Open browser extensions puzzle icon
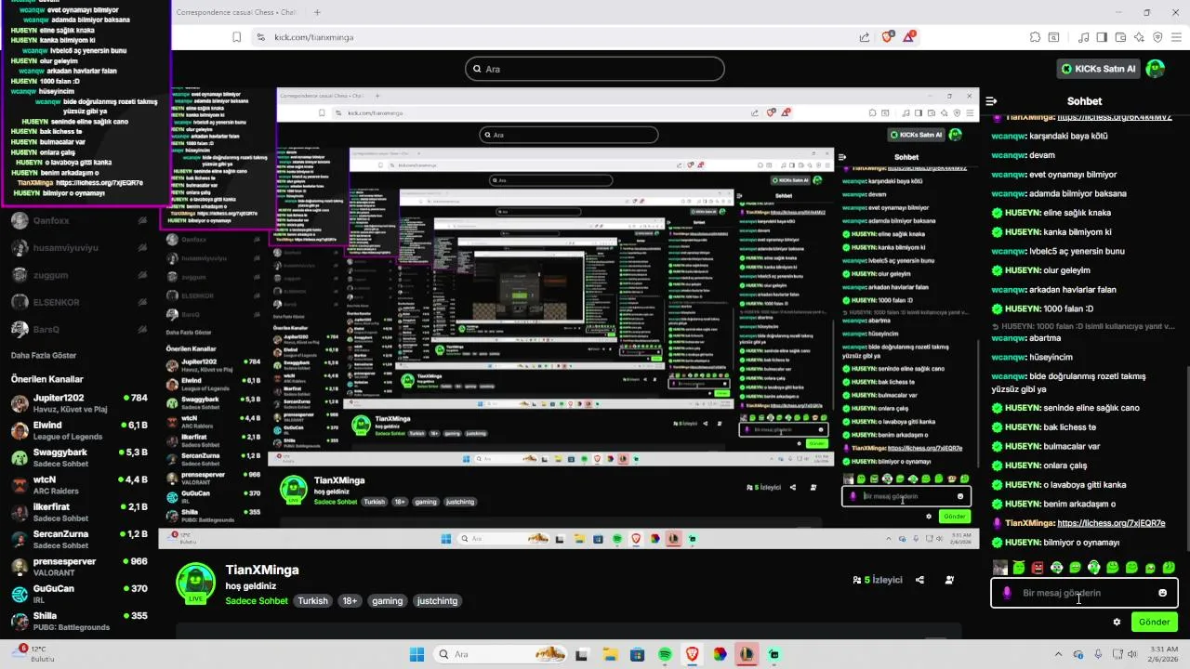Screen dimensions: 1190x669 1035,37
